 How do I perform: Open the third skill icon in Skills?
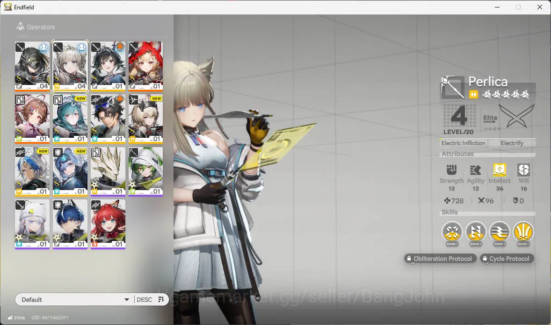pos(500,233)
